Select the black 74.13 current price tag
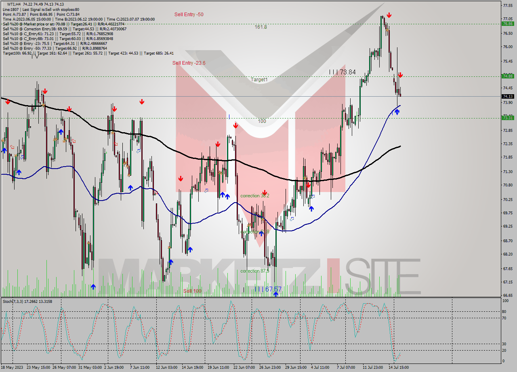This screenshot has height=372, width=517. click(507, 96)
